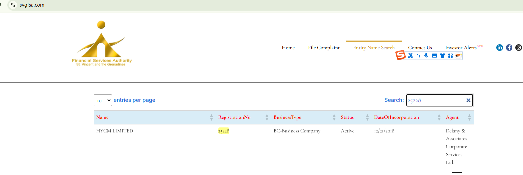
Task: Sort table by DateOfIncorporation column
Action: coord(407,117)
